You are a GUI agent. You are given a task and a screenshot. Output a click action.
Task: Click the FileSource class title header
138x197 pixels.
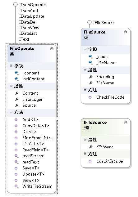point(95,32)
